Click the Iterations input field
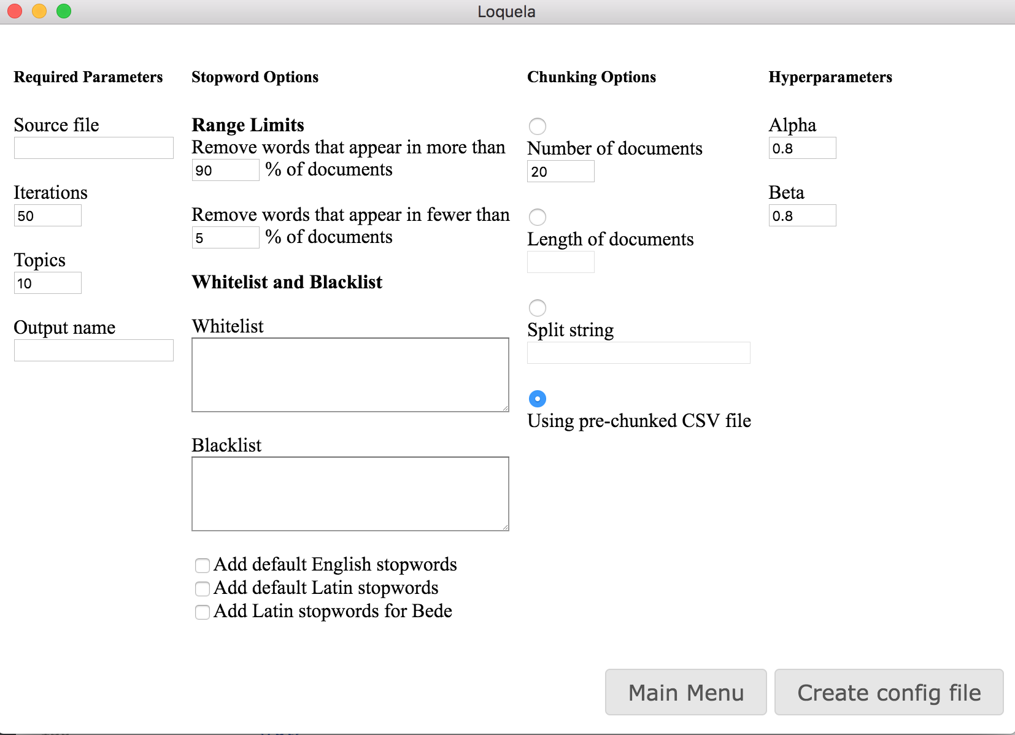The image size is (1015, 735). pyautogui.click(x=47, y=215)
